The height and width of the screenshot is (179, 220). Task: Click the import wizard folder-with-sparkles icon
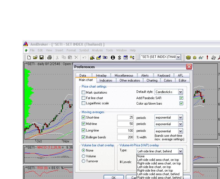click(92, 57)
